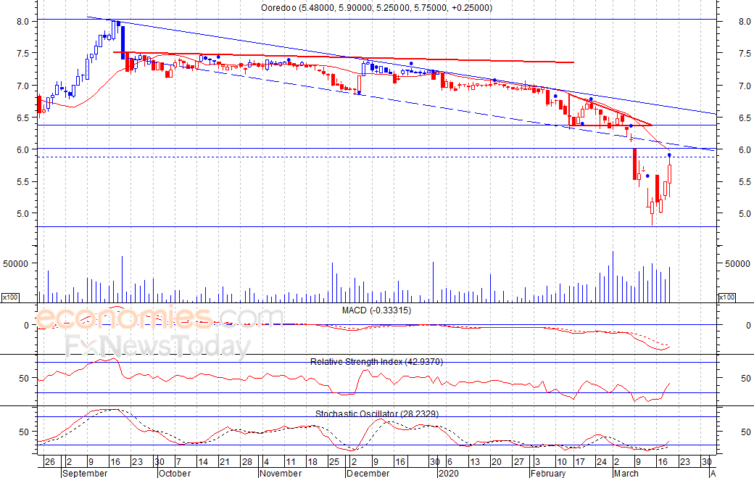The image size is (754, 478).
Task: Click the MACD 0 level label on the left
Action: pyautogui.click(x=26, y=326)
